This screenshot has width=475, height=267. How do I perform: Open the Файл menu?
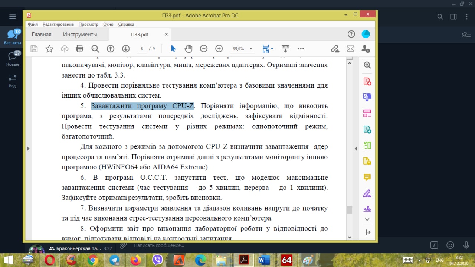tap(33, 24)
